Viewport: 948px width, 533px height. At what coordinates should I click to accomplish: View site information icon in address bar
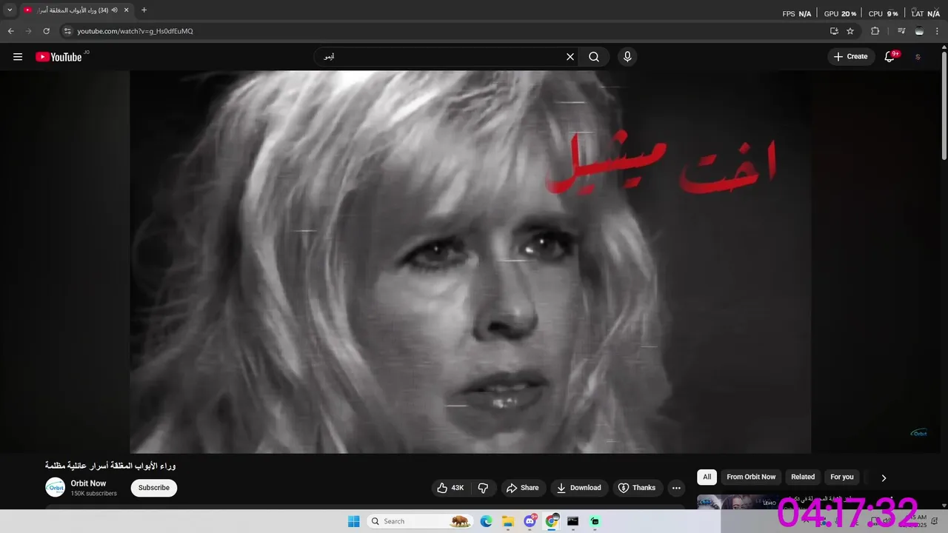(x=67, y=31)
